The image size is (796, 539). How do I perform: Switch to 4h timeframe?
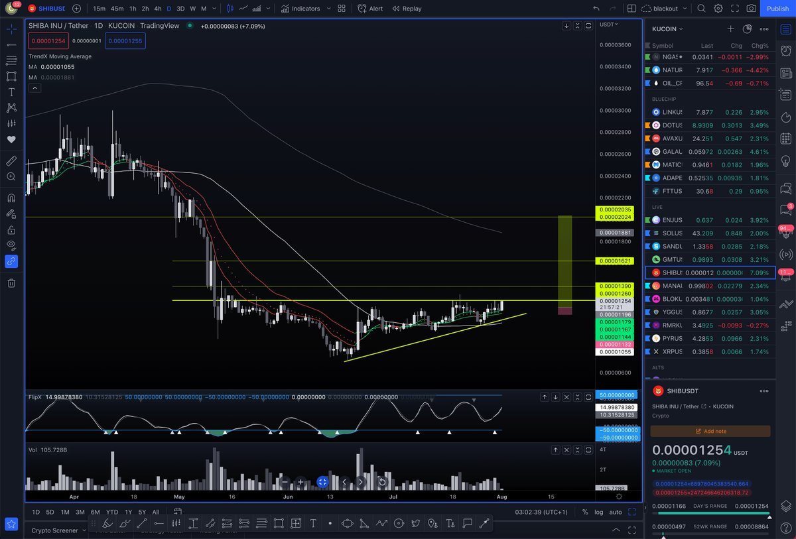pos(157,9)
